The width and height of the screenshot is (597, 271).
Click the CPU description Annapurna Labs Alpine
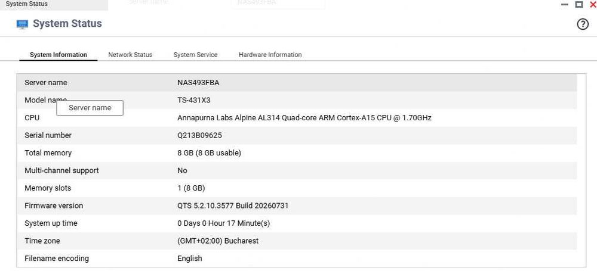click(x=304, y=118)
